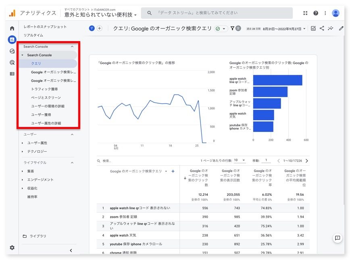Screen dimensions: 350x260
Task: Click the add comparison plus button
Action: [100, 28]
